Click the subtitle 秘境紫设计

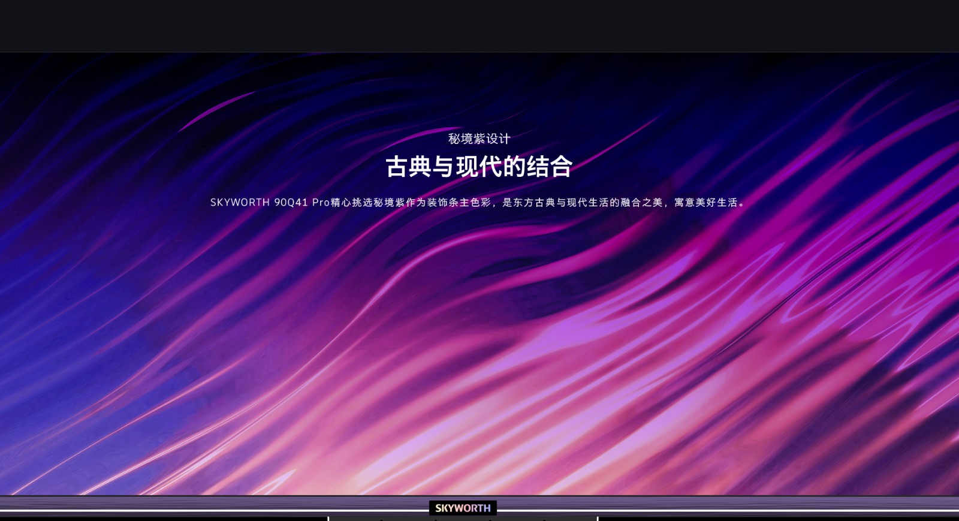point(479,139)
